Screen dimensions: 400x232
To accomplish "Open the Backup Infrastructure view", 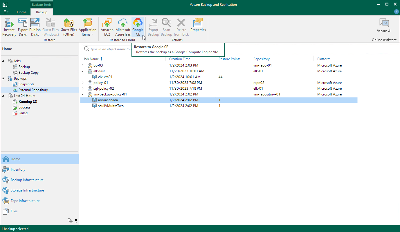I will coord(27,180).
